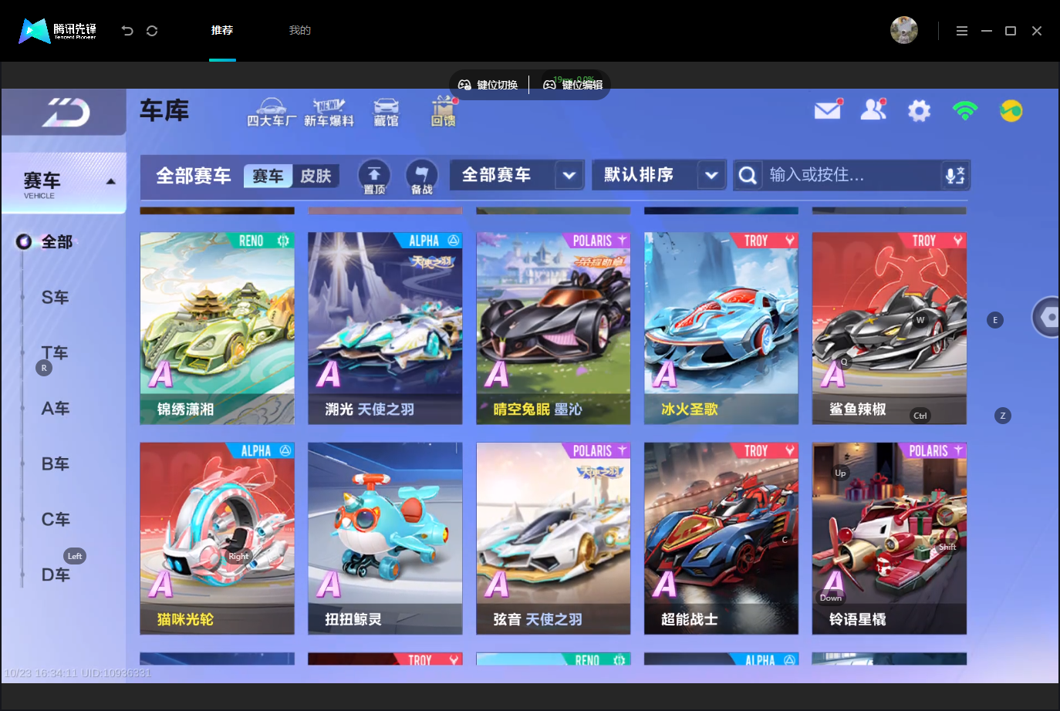Open the 新车爆料 new car preview
The image size is (1060, 711).
coord(329,113)
